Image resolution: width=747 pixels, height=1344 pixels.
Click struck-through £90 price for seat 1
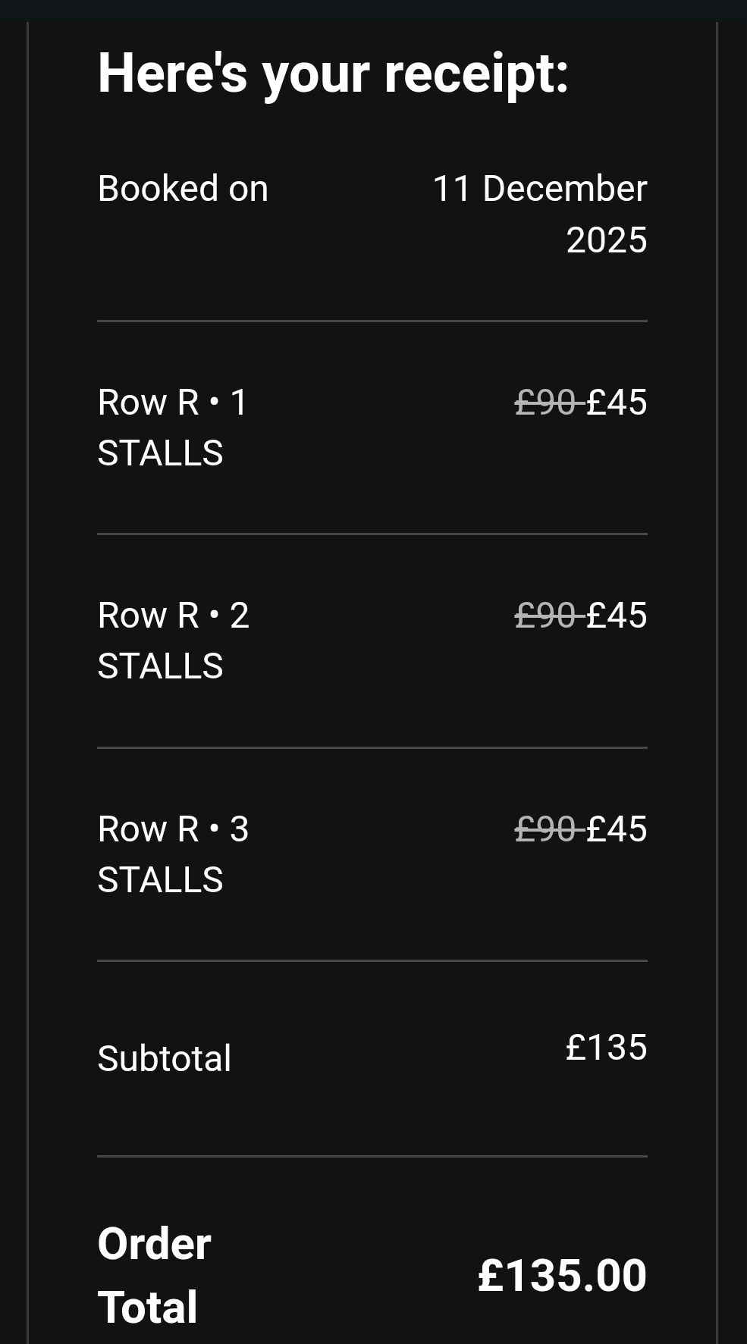click(546, 403)
